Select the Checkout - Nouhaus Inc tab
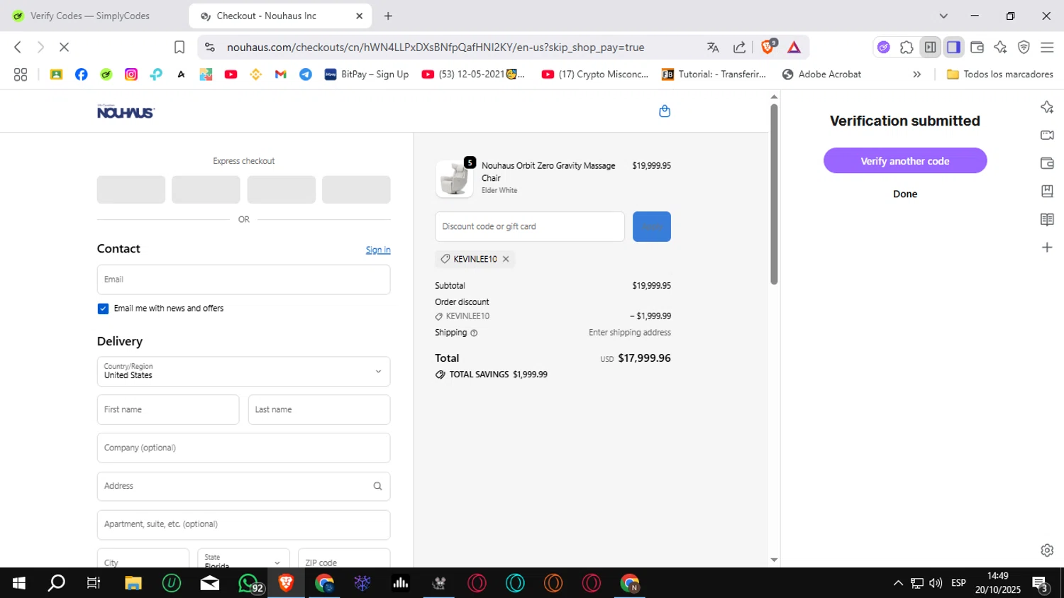This screenshot has width=1064, height=598. click(280, 16)
